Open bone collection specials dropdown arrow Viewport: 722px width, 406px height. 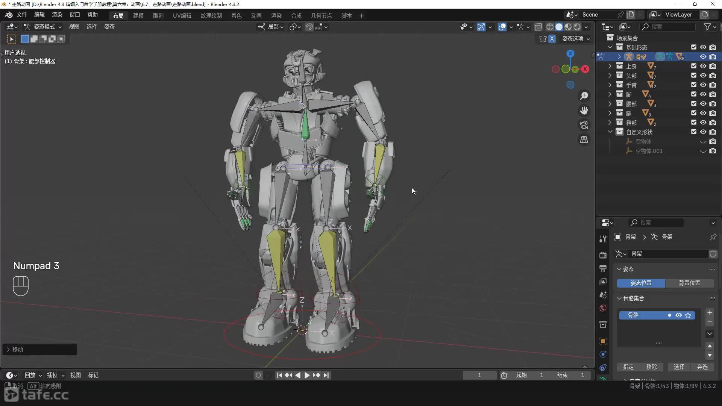[710, 334]
